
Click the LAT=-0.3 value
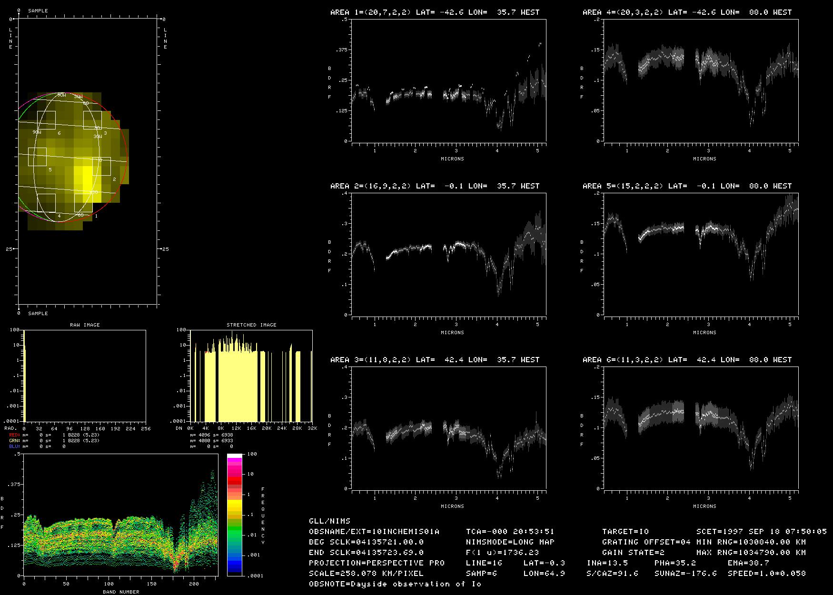pos(545,563)
